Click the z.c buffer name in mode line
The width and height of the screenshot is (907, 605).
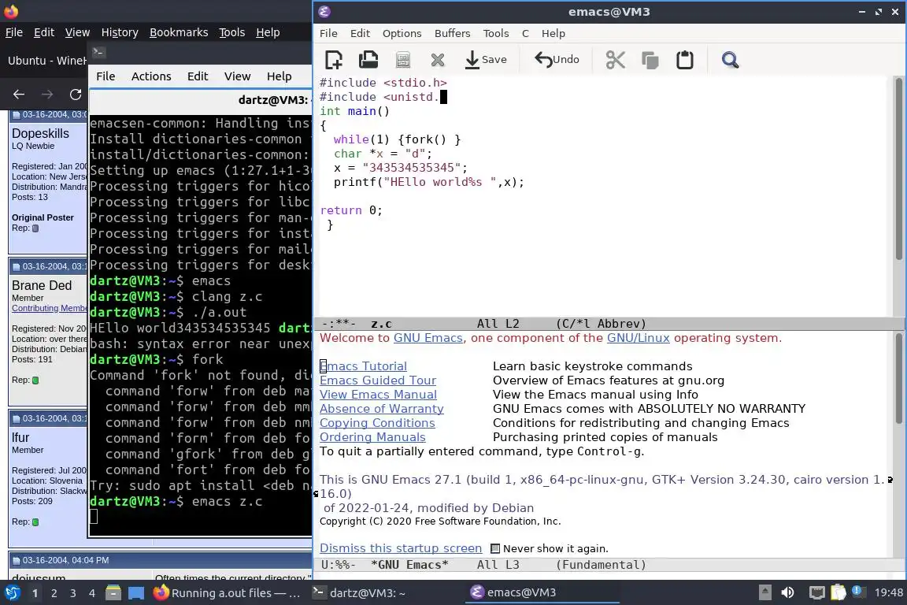(x=381, y=325)
